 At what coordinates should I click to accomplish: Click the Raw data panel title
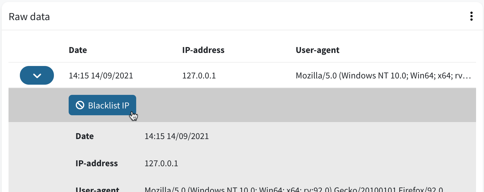pos(29,17)
